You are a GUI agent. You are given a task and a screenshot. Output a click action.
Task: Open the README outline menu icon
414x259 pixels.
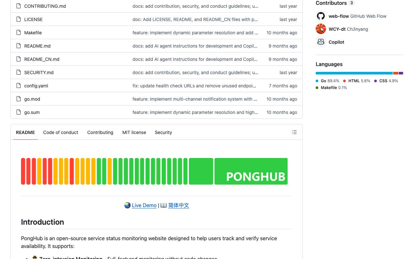click(294, 132)
